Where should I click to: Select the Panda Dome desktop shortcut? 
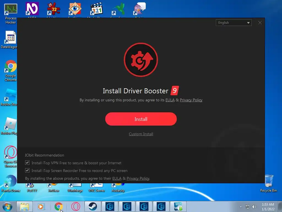pos(11,184)
